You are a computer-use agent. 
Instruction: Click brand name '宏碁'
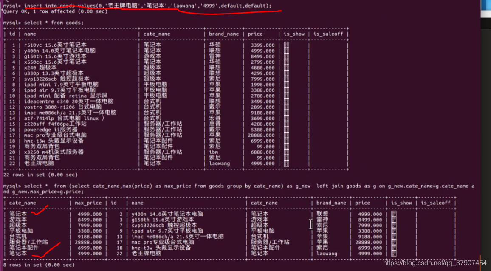(x=215, y=118)
